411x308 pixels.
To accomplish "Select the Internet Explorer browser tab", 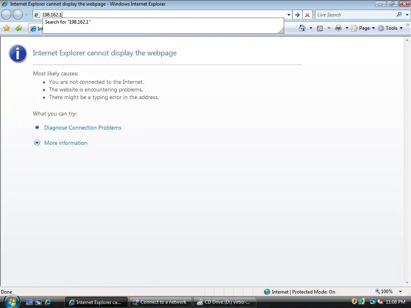I will click(x=36, y=28).
